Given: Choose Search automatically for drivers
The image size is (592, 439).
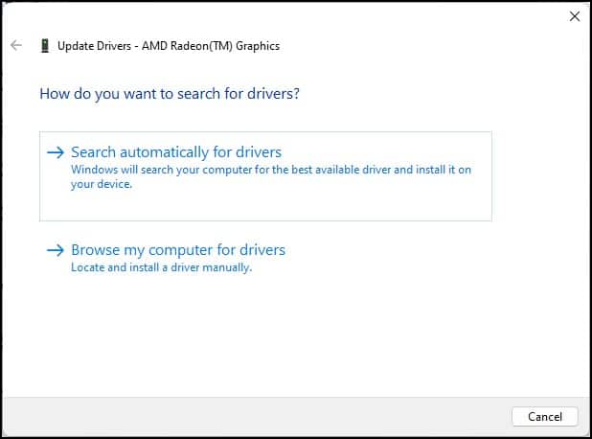Looking at the screenshot, I should tap(265, 176).
